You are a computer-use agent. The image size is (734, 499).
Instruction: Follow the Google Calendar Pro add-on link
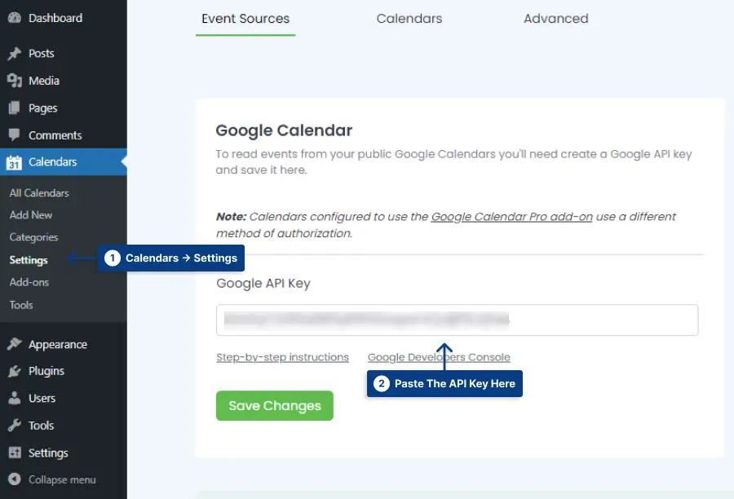click(511, 217)
